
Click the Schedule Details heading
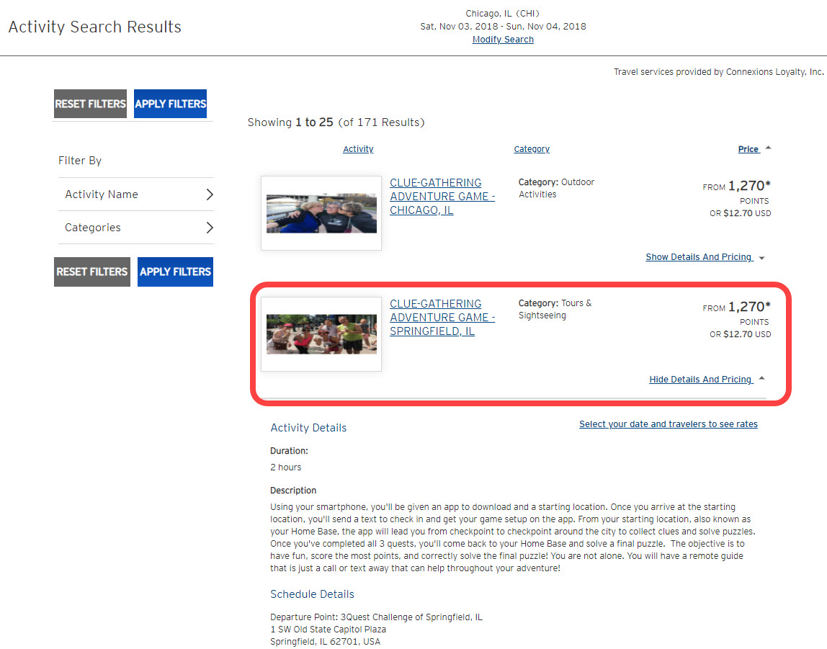[312, 595]
